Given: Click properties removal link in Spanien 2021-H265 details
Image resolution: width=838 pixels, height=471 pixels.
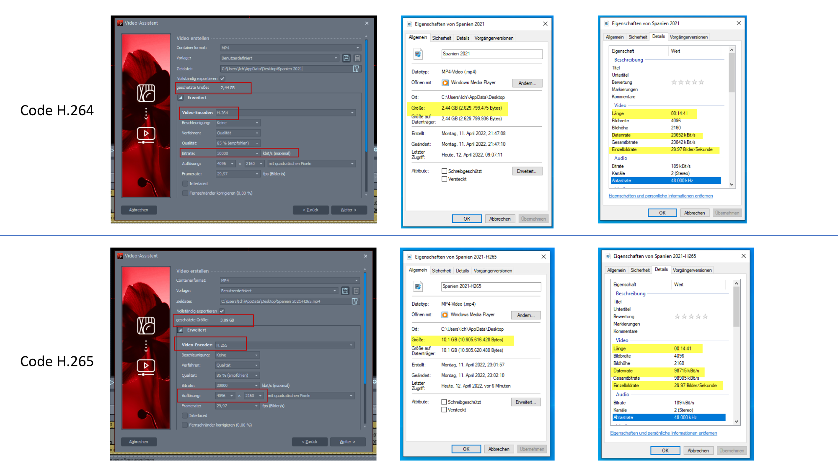Looking at the screenshot, I should coord(663,433).
